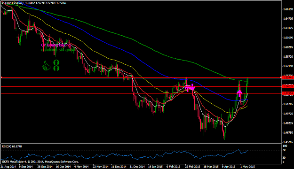This screenshot has width=294, height=169.
Task: Click the 1 May 2015 date label
Action: coord(248,166)
